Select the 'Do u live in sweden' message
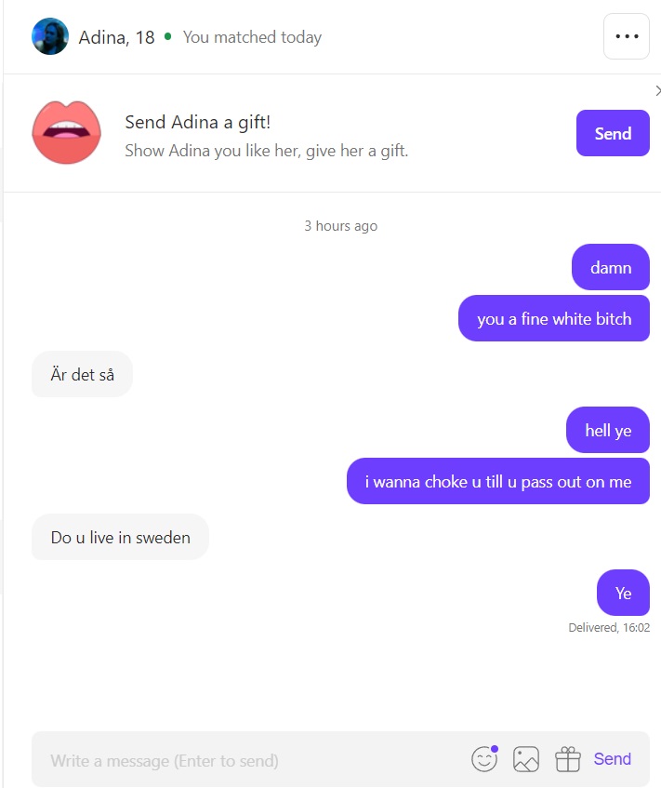 pos(120,537)
